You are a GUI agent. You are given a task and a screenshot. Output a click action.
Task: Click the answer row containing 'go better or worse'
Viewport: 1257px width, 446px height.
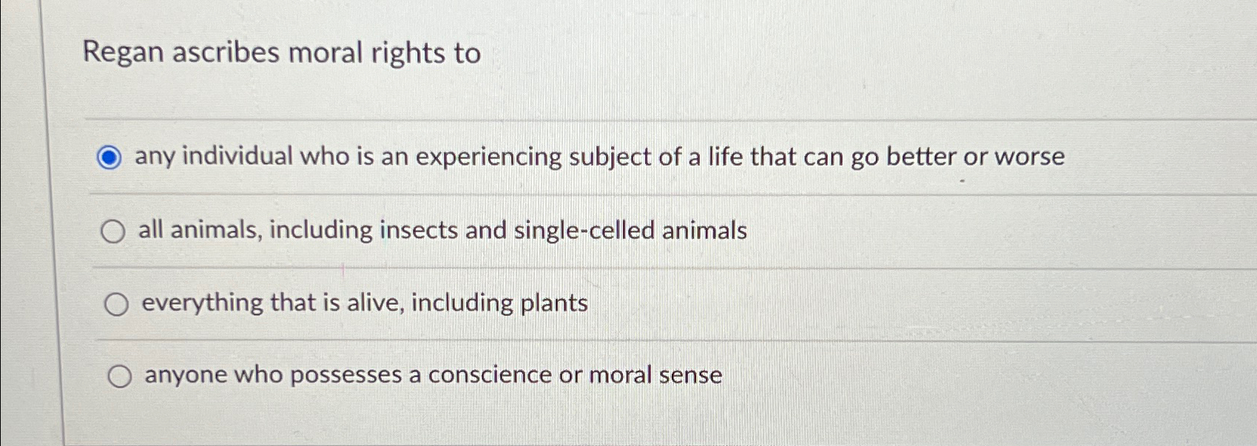click(x=601, y=157)
